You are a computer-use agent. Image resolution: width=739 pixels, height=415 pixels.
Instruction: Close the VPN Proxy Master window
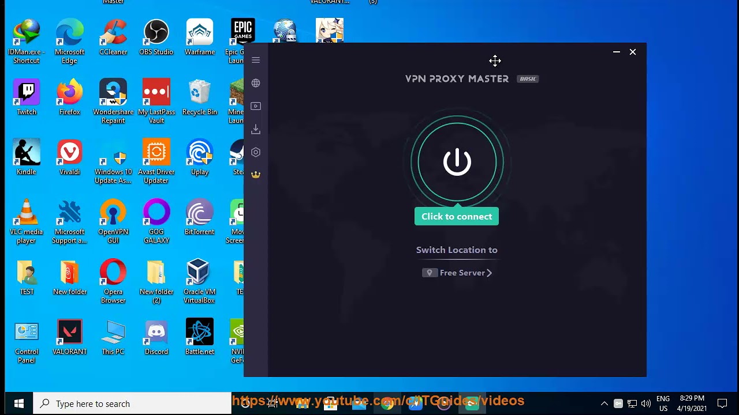(633, 52)
